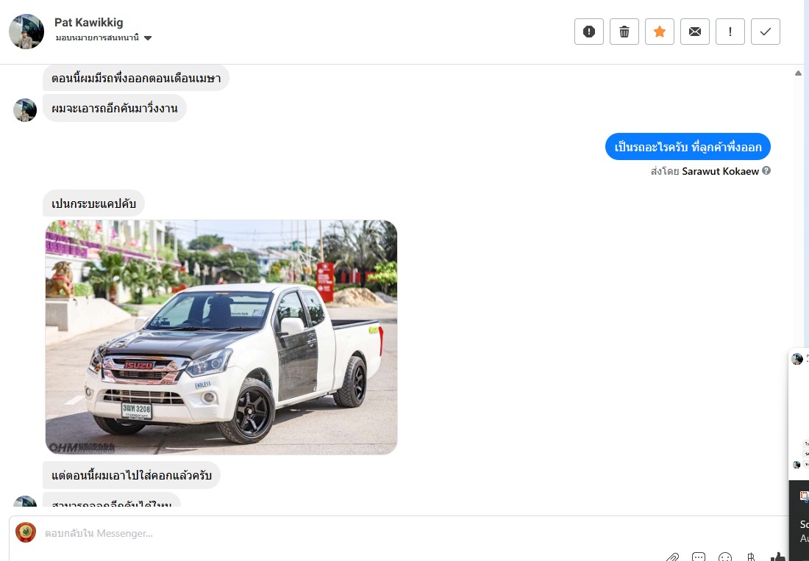Click help icon next to Sarawut Kokaew
Screen dimensions: 809x561
pyautogui.click(x=766, y=170)
